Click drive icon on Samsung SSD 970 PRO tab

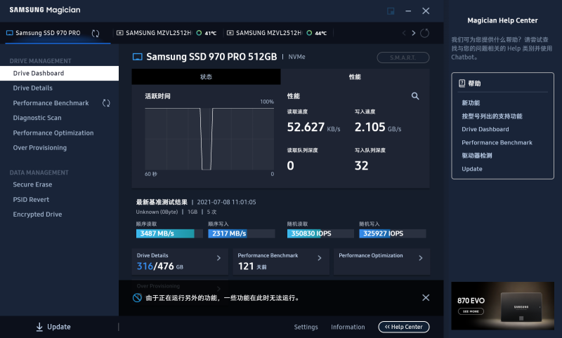tap(10, 33)
